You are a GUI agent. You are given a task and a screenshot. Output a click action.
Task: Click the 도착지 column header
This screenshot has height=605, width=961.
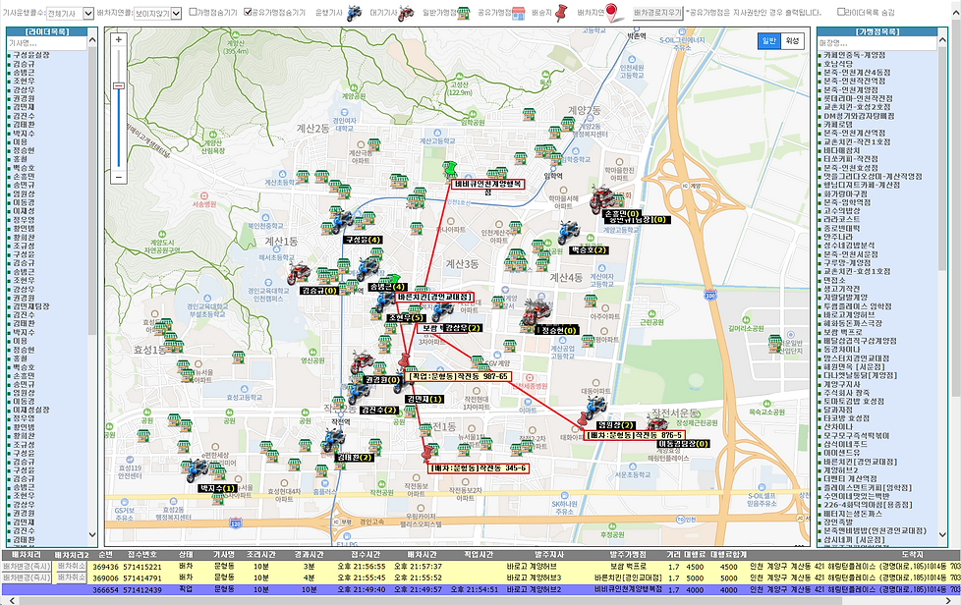912,554
